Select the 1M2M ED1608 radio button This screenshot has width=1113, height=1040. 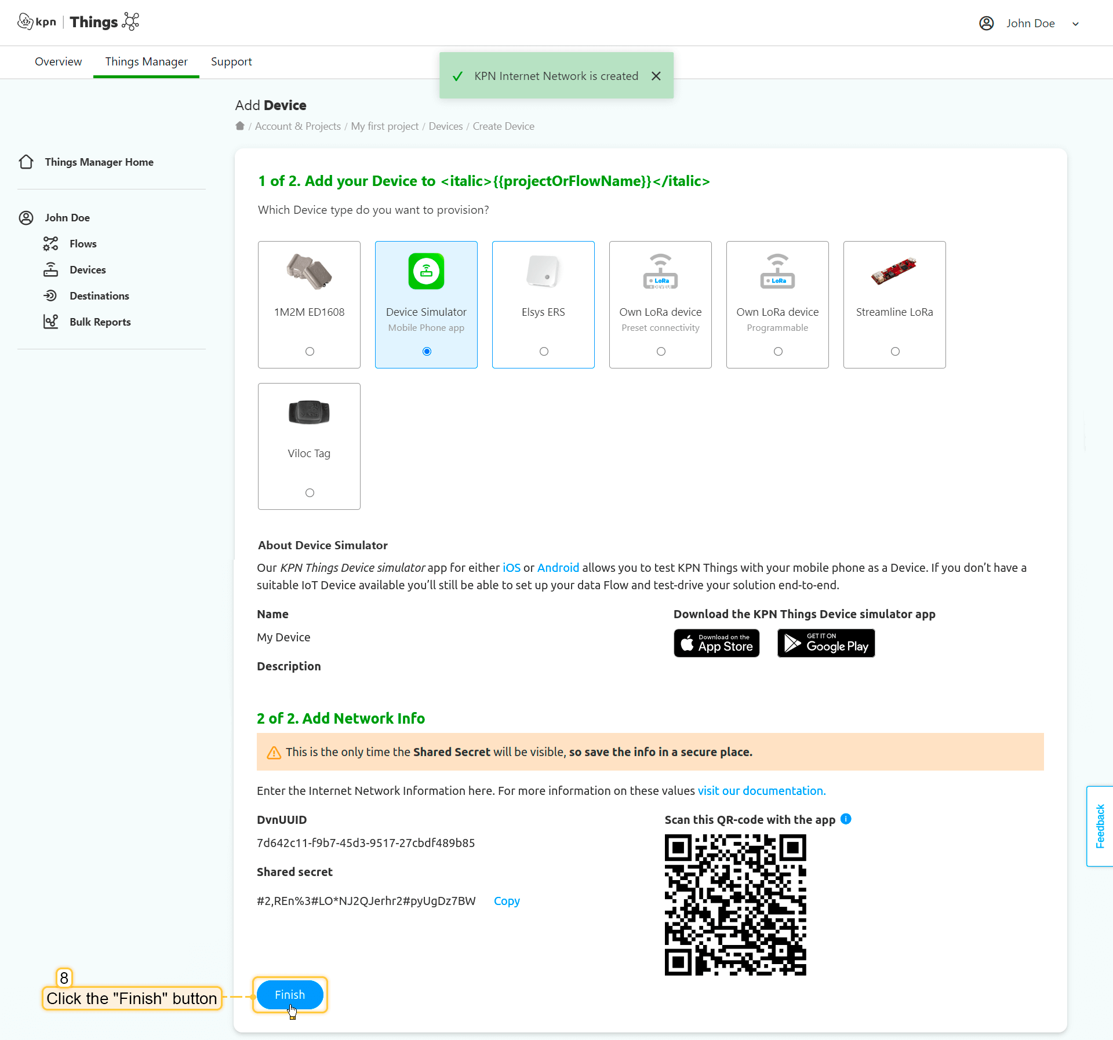[310, 352]
